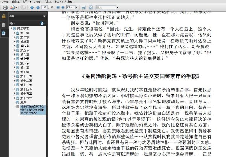Go to the previous page with up arrow
The height and width of the screenshot is (157, 226).
(32, 8)
